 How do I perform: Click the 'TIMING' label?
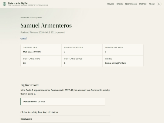pos(108,59)
